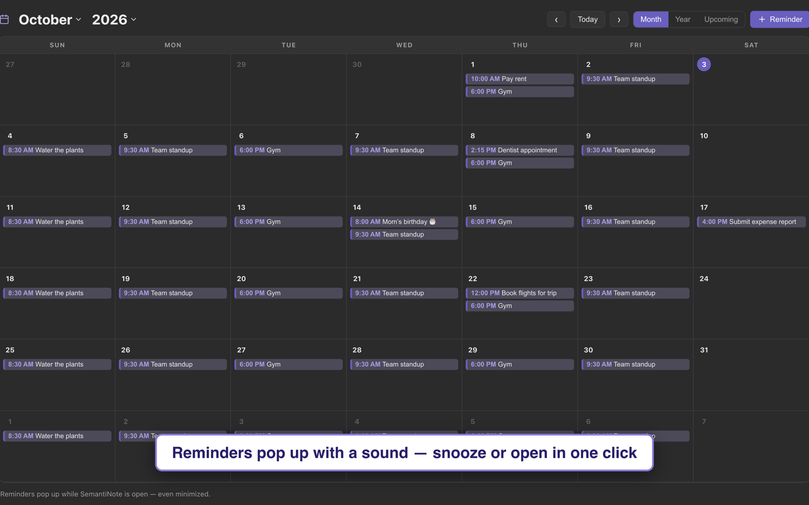Viewport: 809px width, 505px height.
Task: Open Team standup on October 23
Action: point(636,293)
